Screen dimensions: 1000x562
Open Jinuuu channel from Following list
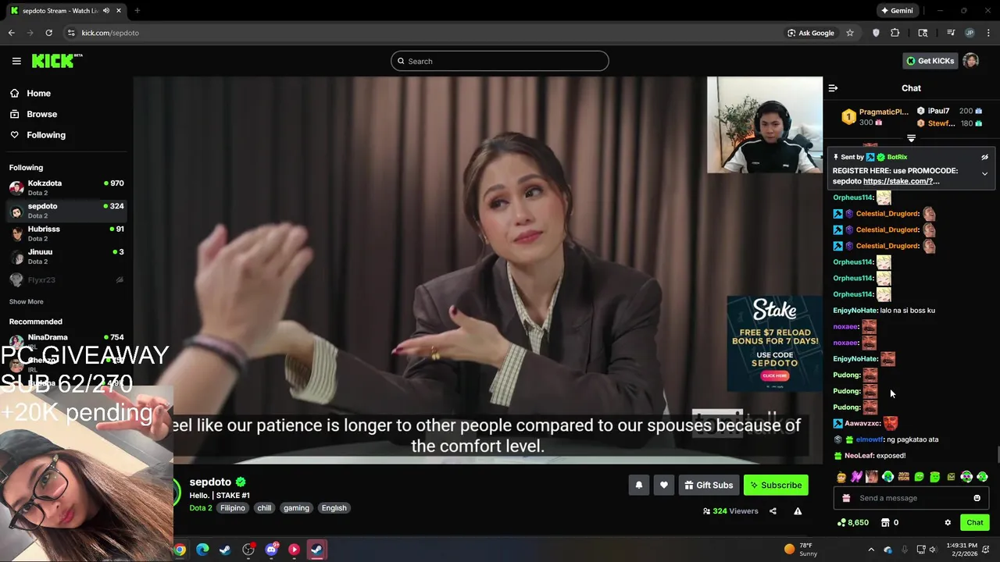click(x=66, y=256)
